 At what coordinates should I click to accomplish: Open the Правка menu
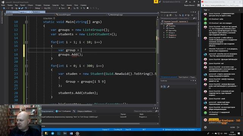click(x=10, y=5)
